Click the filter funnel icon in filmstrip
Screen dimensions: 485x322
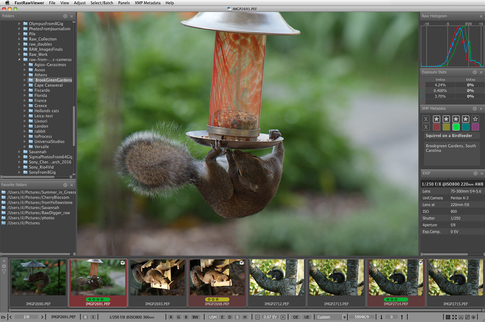4,272
